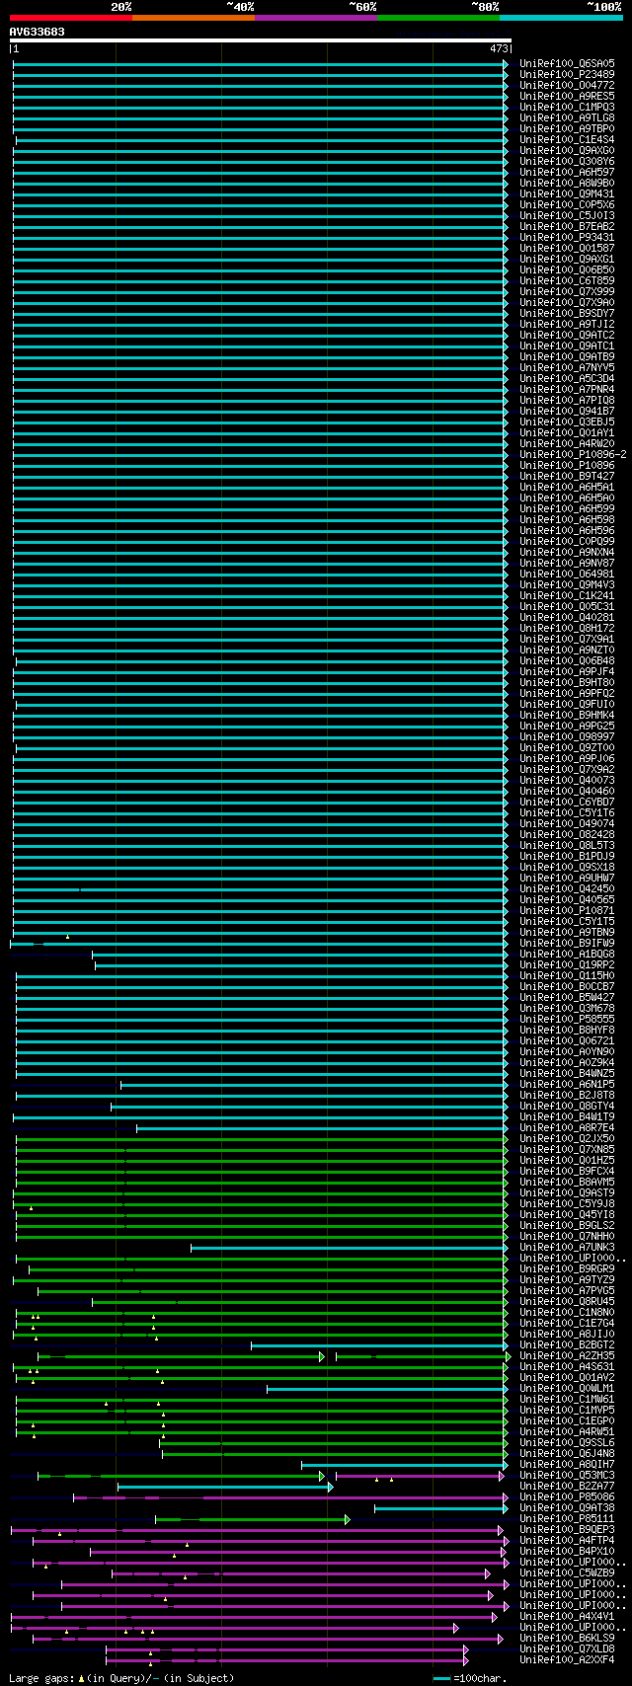Select label UniRef100_B9T427

click(x=567, y=476)
